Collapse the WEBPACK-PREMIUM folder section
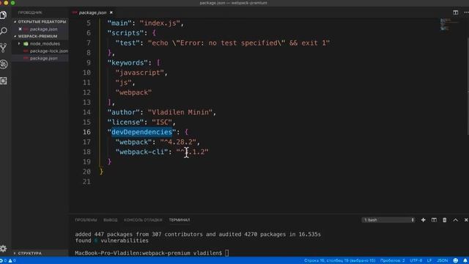This screenshot has width=469, height=264. (x=40, y=36)
